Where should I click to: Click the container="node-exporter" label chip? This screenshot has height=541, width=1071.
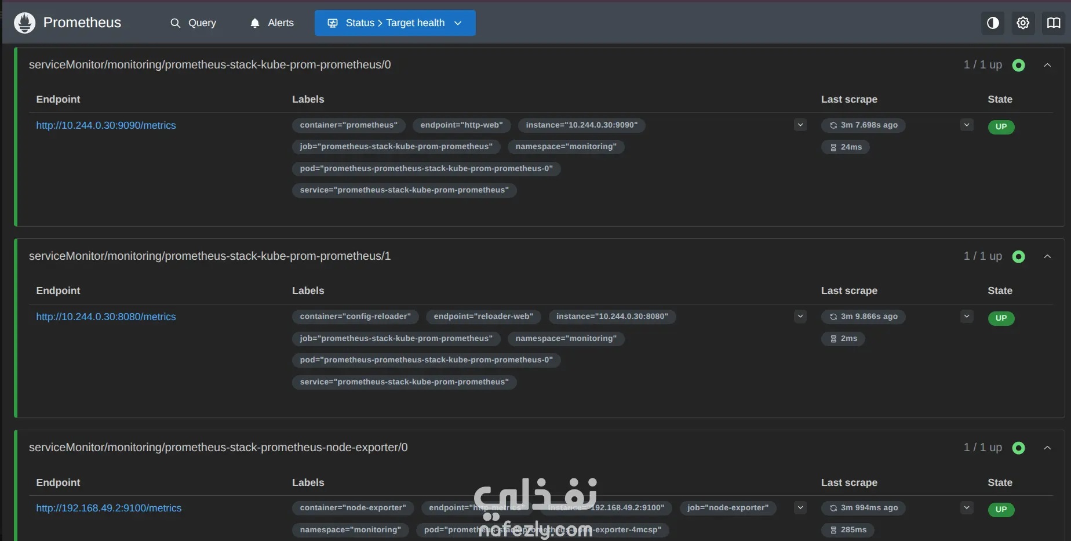click(x=353, y=508)
